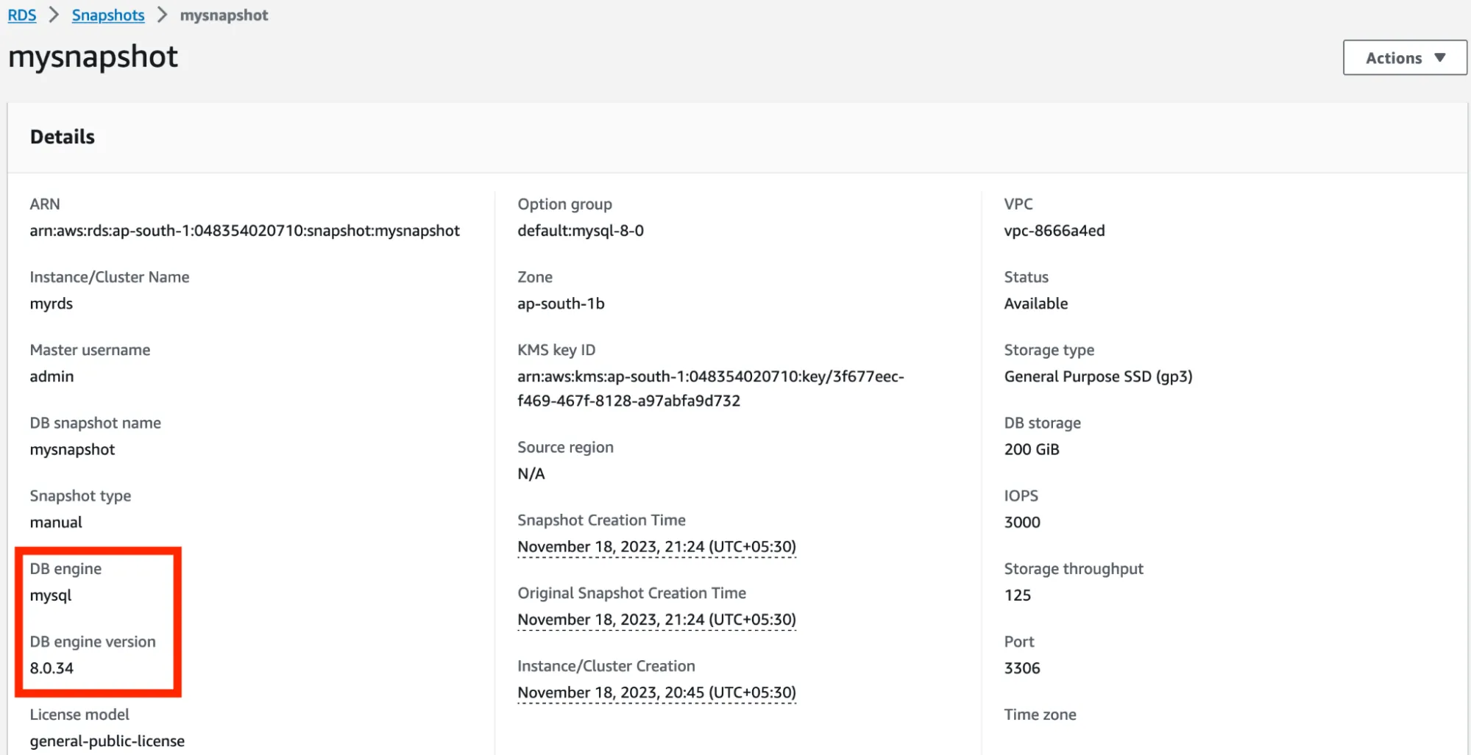Screen dimensions: 1471x755
Task: Open the Snapshots breadcrumb link
Action: click(107, 15)
